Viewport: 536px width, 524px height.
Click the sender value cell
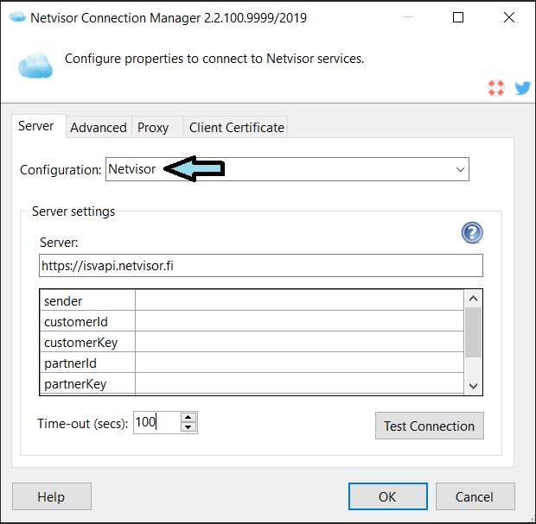299,300
